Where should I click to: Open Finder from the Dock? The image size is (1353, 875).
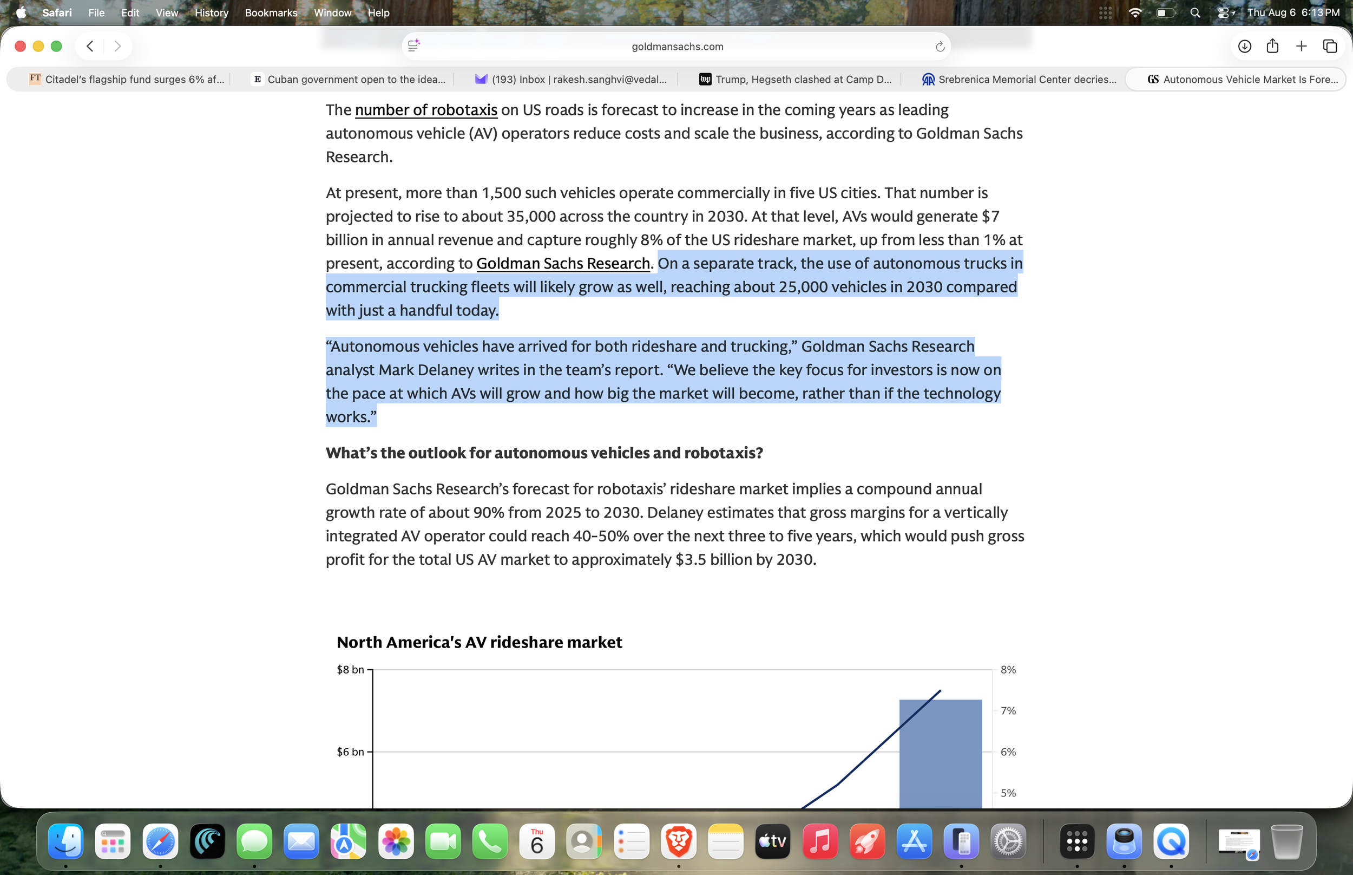coord(66,841)
